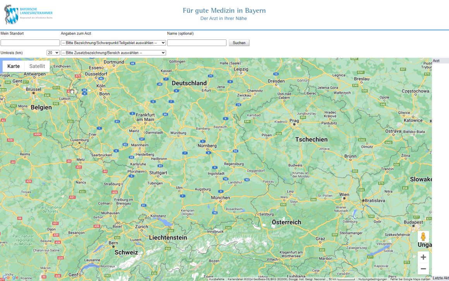Viewport: 449px width, 281px height.
Task: Click the Mein Standort input field
Action: pyautogui.click(x=30, y=43)
